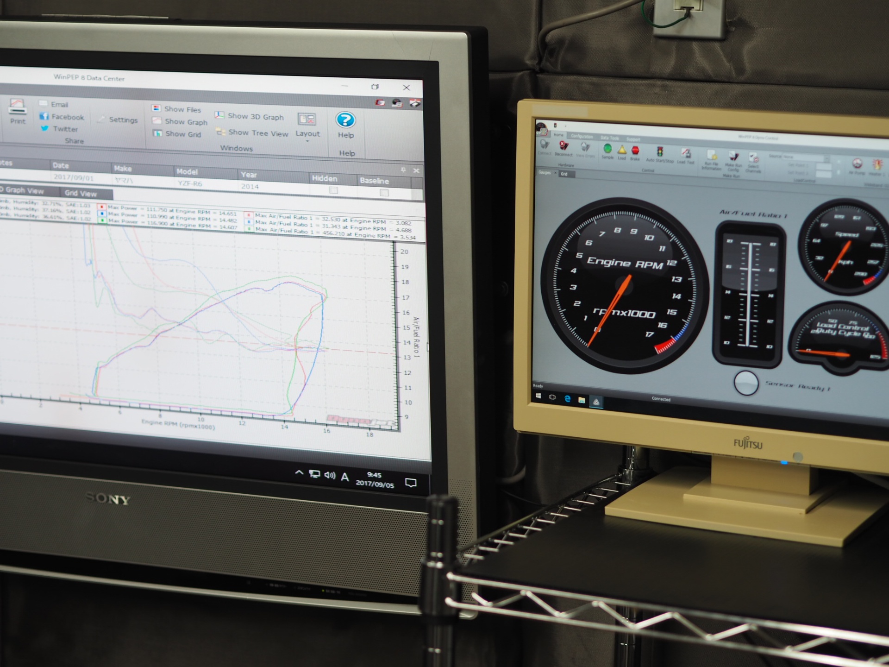Screen dimensions: 889x667
Task: Click the red icon at Data Center top-right
Action: 380,102
